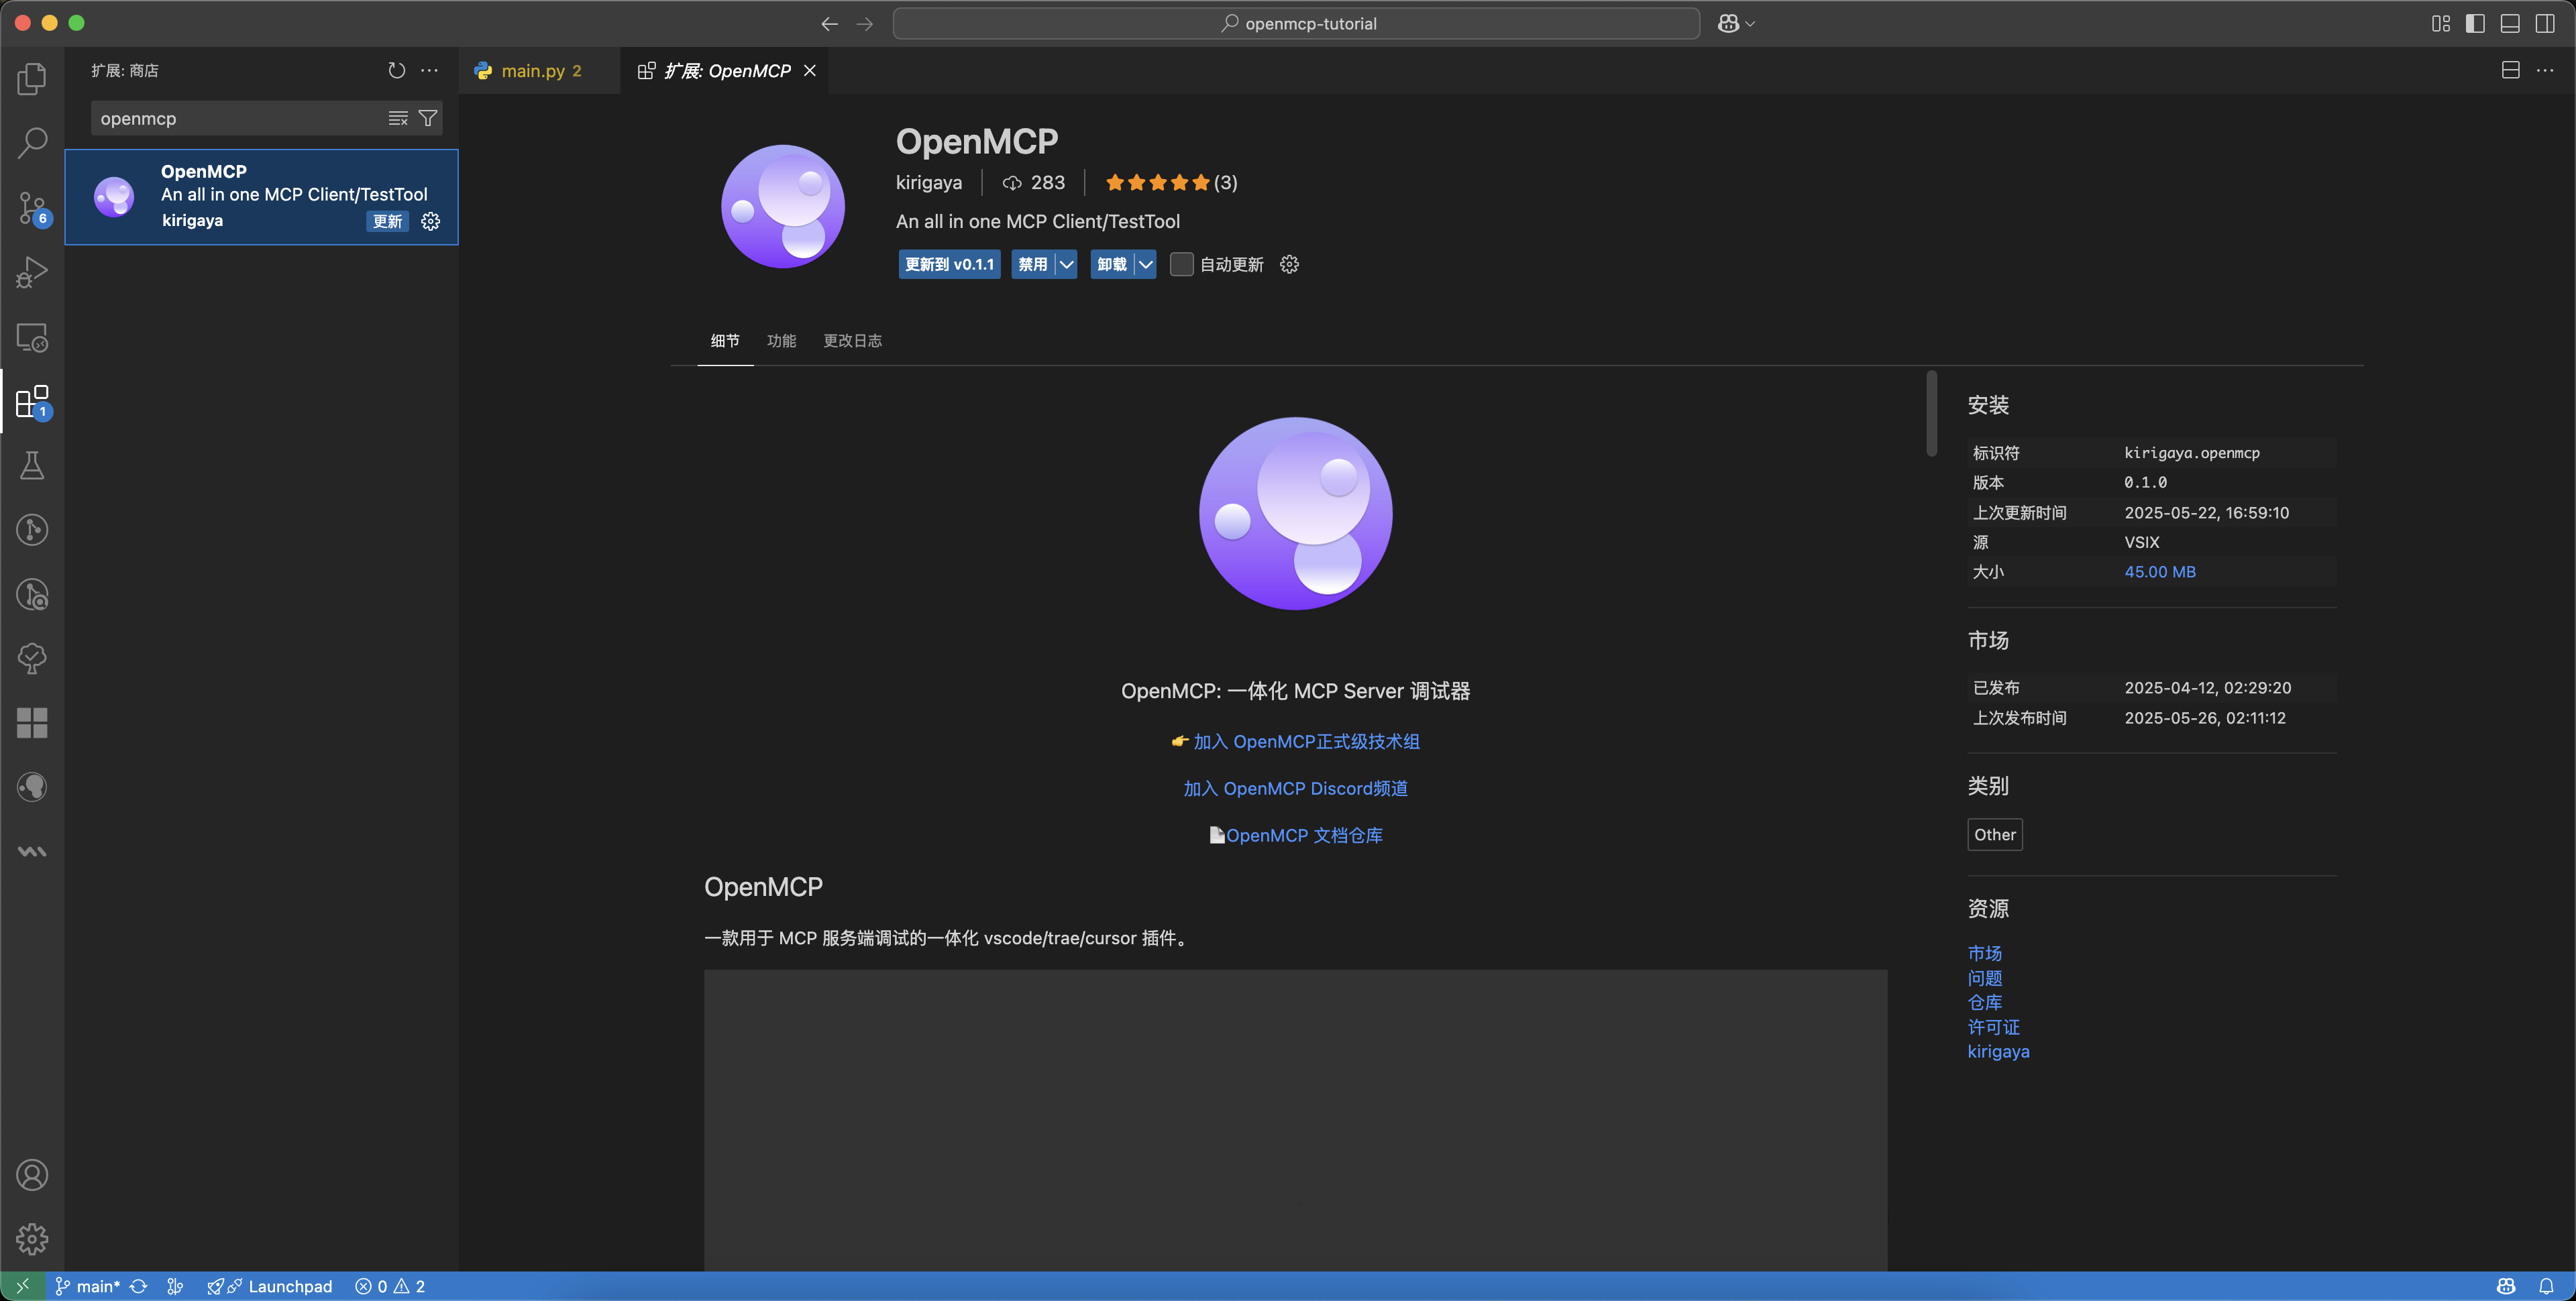Toggle the primary side bar layout button
Screen dimensions: 2576x1301
2475,23
